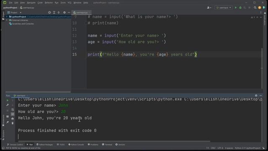Open the Terminal tool window
The image size is (268, 151).
coord(107,145)
